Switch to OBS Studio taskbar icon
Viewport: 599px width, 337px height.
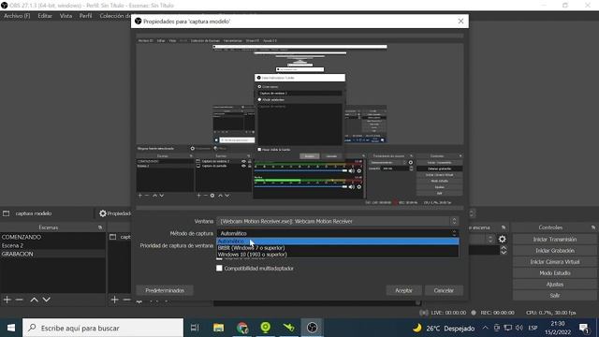[x=312, y=328]
